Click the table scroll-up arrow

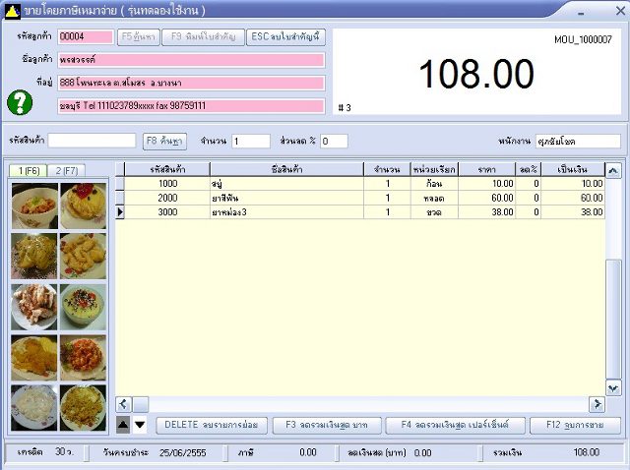pos(613,170)
